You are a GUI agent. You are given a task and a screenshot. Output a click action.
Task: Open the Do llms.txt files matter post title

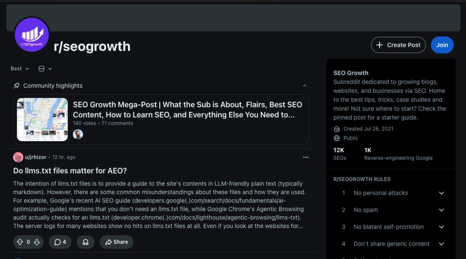click(x=70, y=171)
